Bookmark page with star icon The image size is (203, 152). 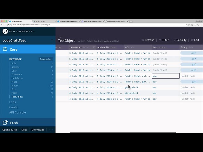point(189,25)
